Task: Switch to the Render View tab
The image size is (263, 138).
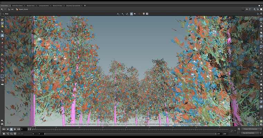Action: [x=30, y=6]
